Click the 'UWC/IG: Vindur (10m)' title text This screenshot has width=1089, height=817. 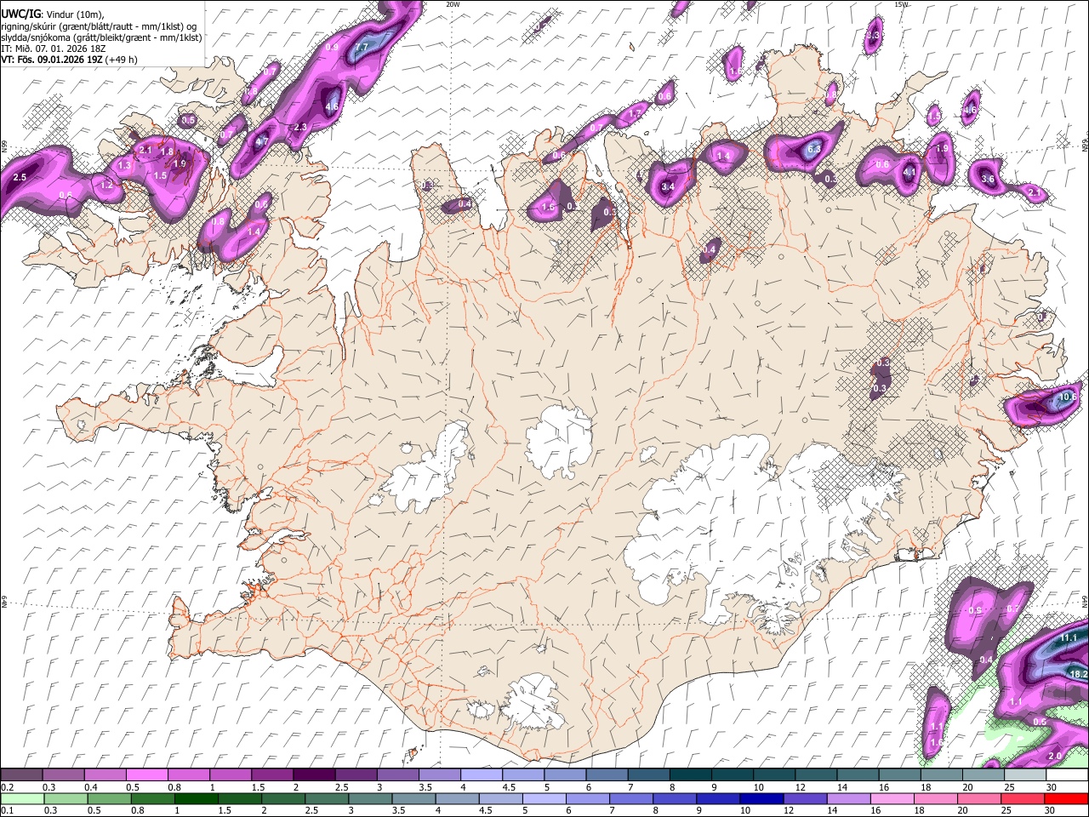pos(53,14)
